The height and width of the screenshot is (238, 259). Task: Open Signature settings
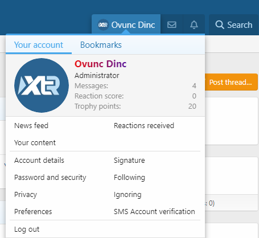tap(129, 161)
